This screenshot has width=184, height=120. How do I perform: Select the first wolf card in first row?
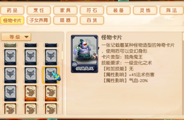(x=10, y=57)
